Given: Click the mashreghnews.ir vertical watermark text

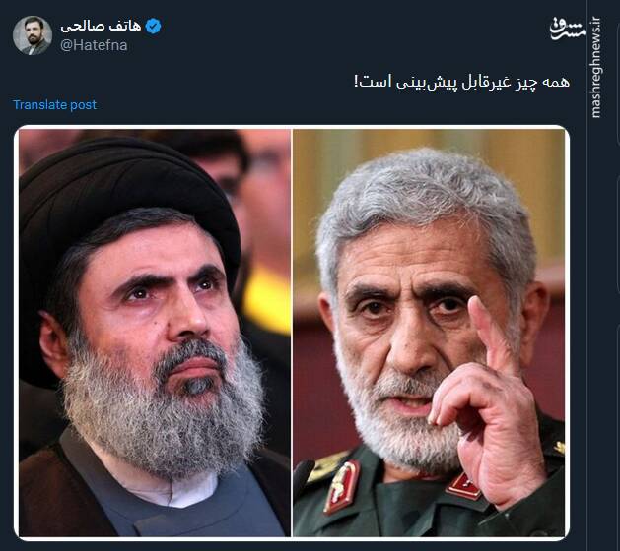Looking at the screenshot, I should pos(595,68).
